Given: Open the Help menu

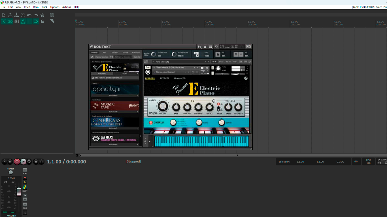Looking at the screenshot, I should pos(76,7).
